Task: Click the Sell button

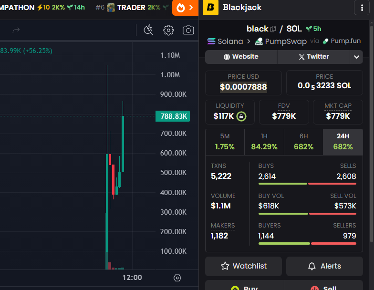Action: 323,286
